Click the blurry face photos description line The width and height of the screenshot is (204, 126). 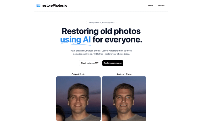click(x=101, y=51)
